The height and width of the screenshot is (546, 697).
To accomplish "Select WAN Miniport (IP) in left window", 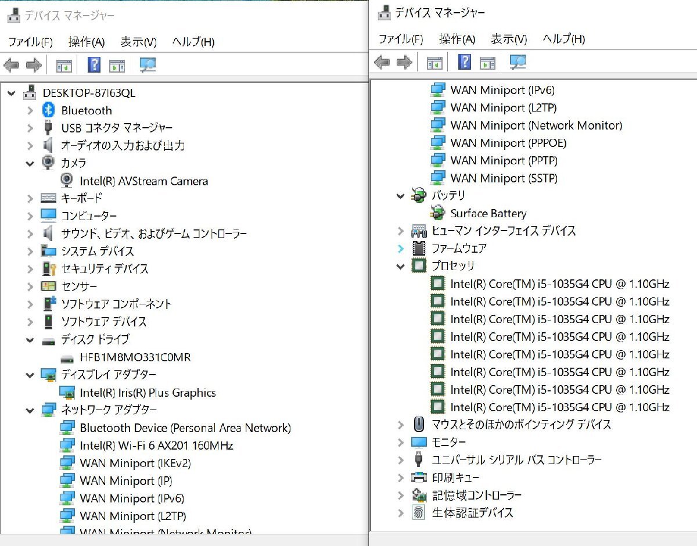I will (126, 481).
